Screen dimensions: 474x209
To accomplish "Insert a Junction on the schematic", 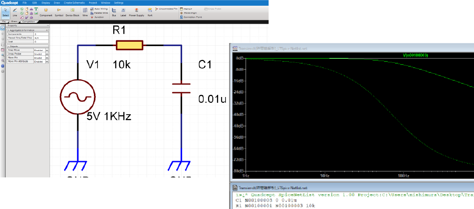I will point(97,17).
